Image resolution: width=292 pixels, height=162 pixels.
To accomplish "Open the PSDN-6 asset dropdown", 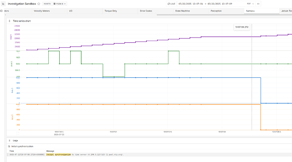I will click(x=60, y=4).
